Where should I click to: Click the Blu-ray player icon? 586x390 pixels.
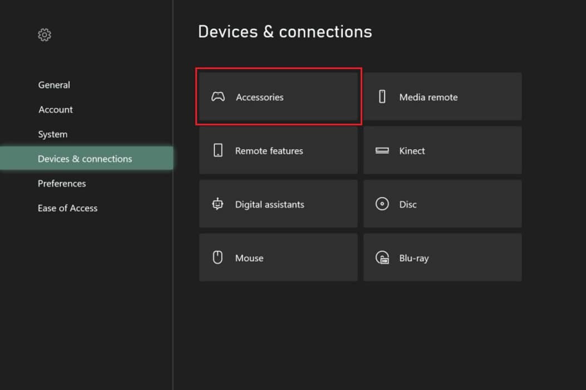click(382, 257)
